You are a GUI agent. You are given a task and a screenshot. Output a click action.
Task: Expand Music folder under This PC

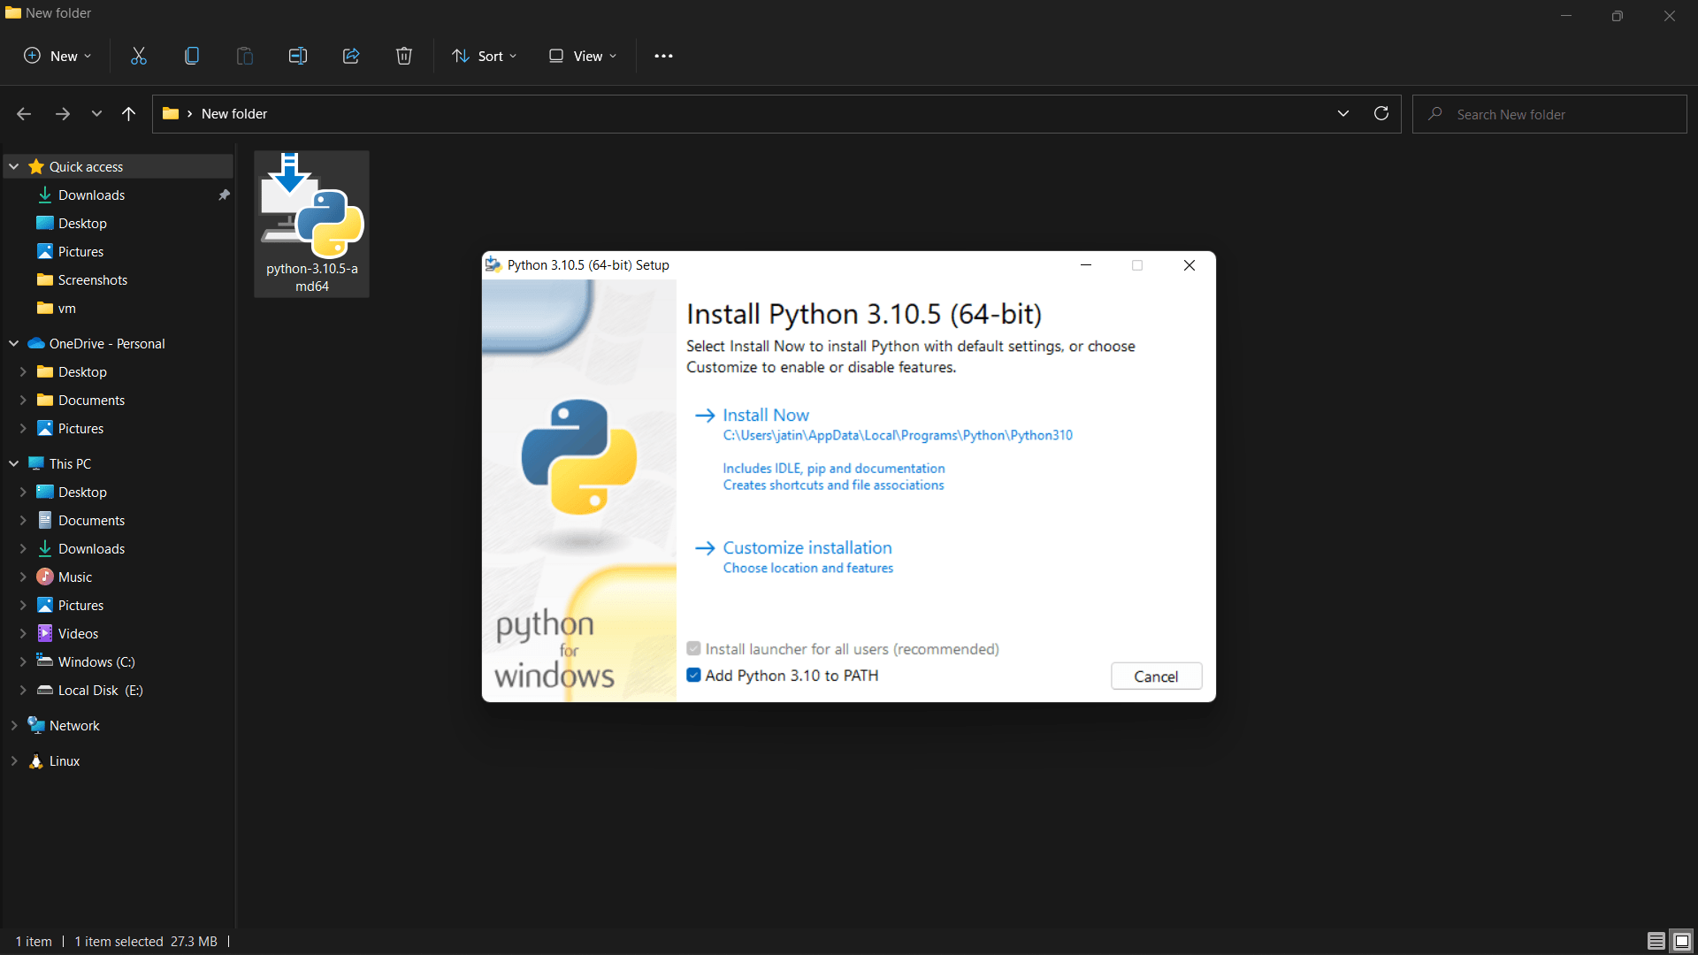pyautogui.click(x=23, y=577)
